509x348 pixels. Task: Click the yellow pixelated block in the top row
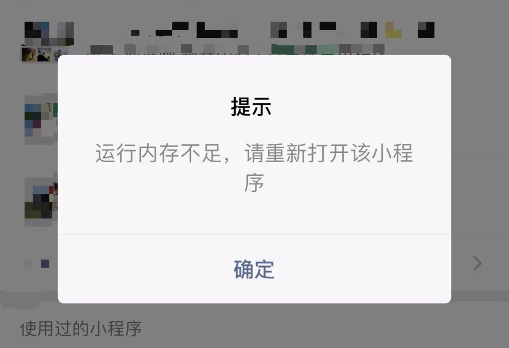click(393, 30)
